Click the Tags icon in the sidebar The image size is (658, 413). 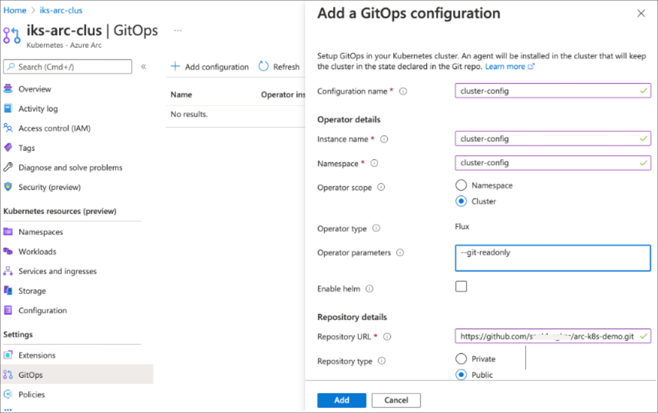[8, 148]
